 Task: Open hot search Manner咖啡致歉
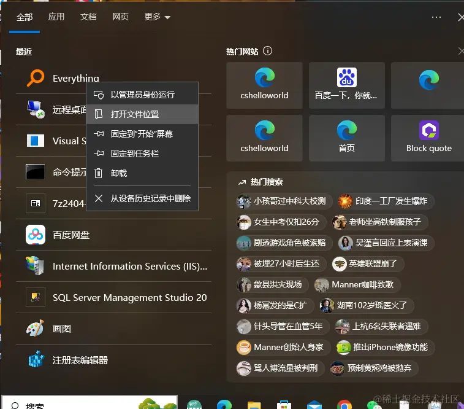point(357,284)
